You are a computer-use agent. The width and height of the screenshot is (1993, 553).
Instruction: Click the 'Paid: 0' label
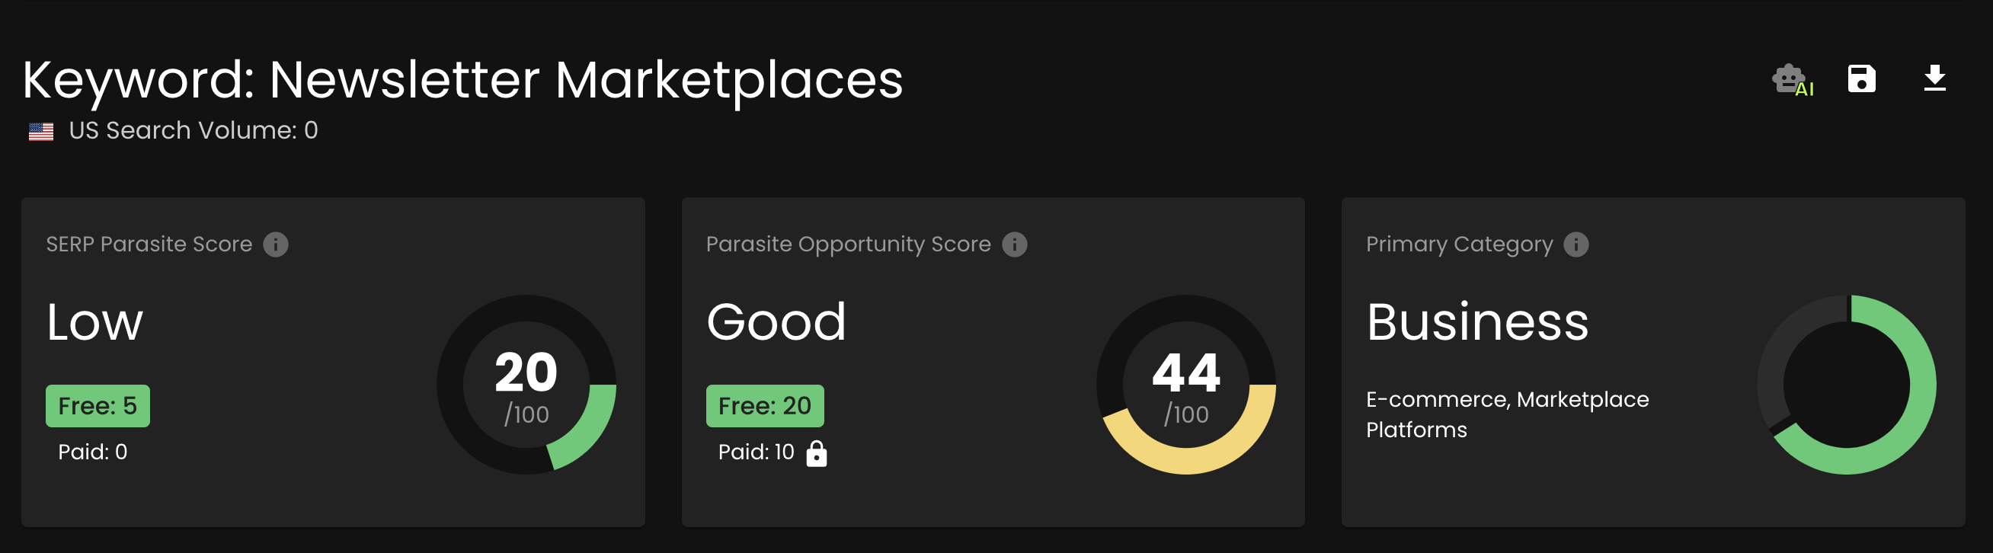92,452
